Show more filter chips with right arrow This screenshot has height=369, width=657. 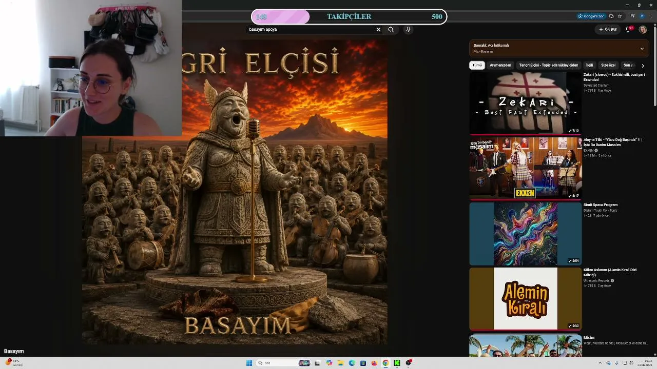(x=643, y=66)
